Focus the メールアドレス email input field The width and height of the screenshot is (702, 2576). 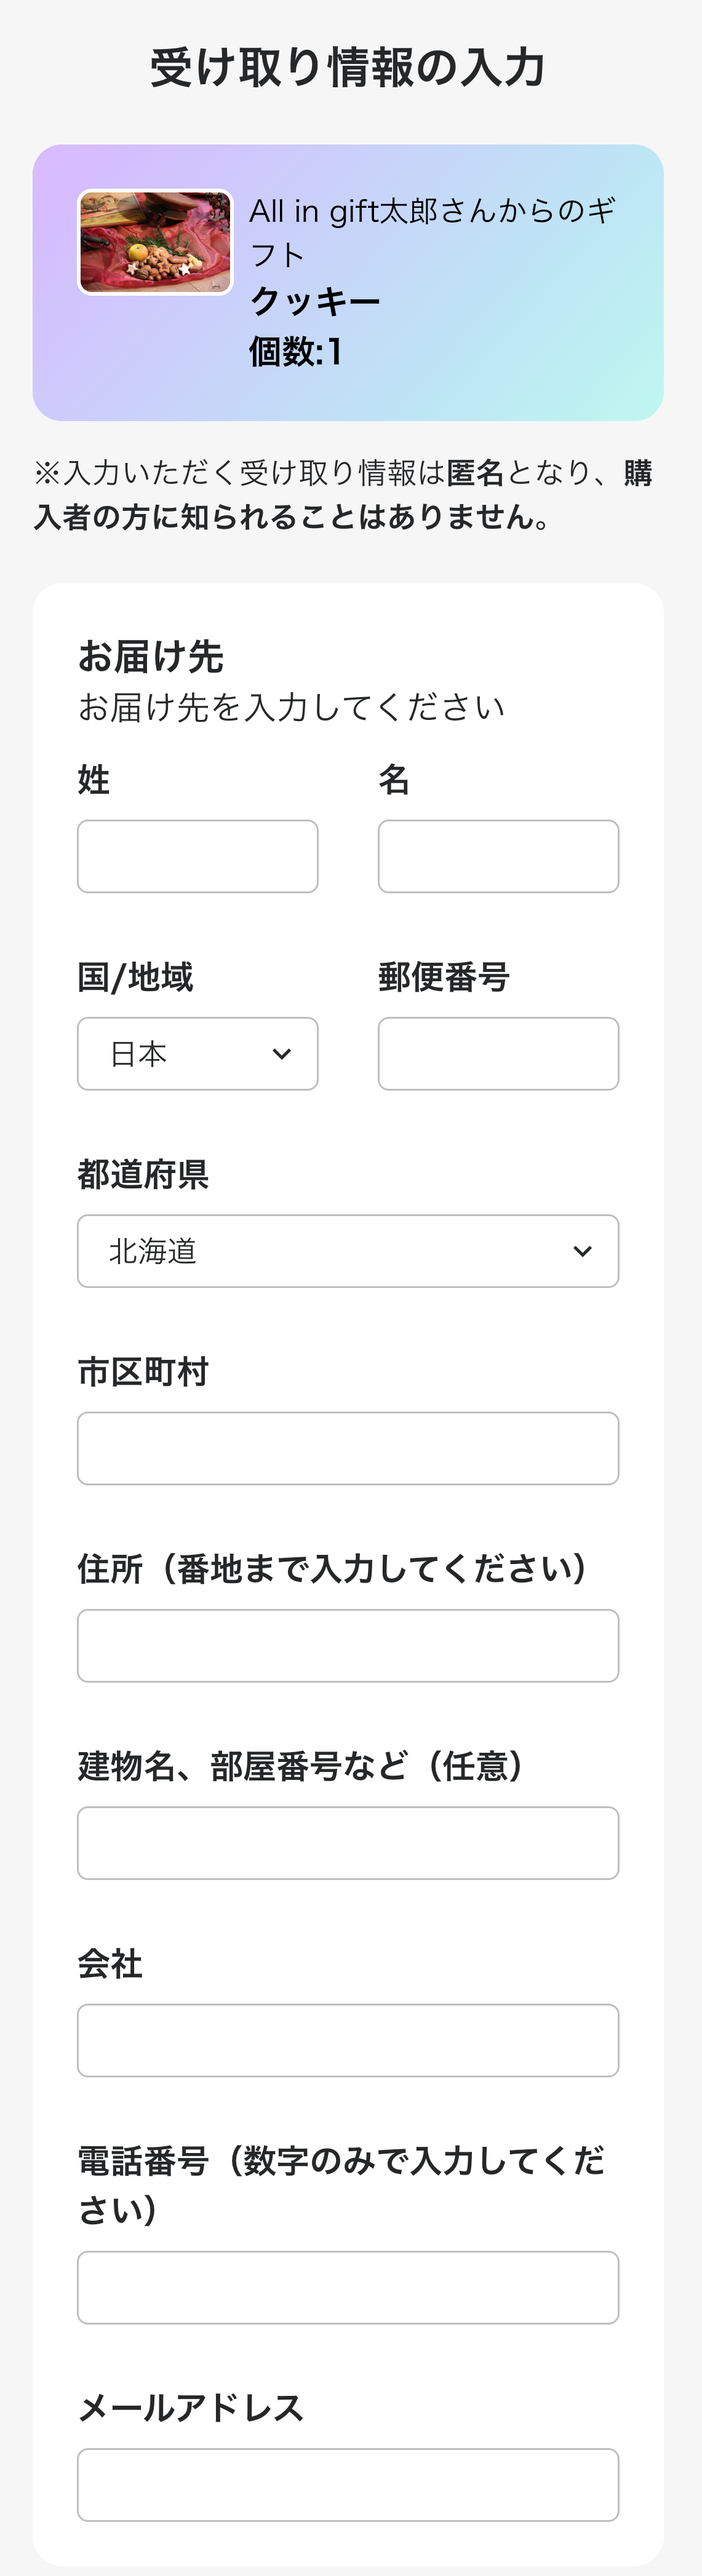348,2484
